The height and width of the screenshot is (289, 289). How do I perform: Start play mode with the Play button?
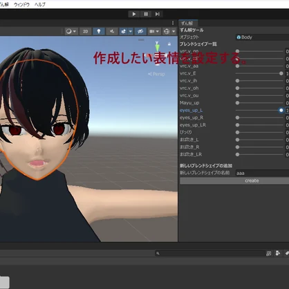point(134,14)
